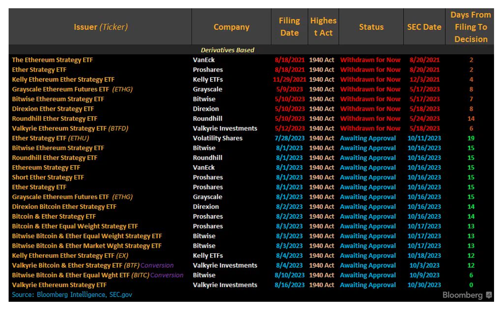Click SEC date 10/11/2023
Screen dimensions: 500x311
coord(424,138)
